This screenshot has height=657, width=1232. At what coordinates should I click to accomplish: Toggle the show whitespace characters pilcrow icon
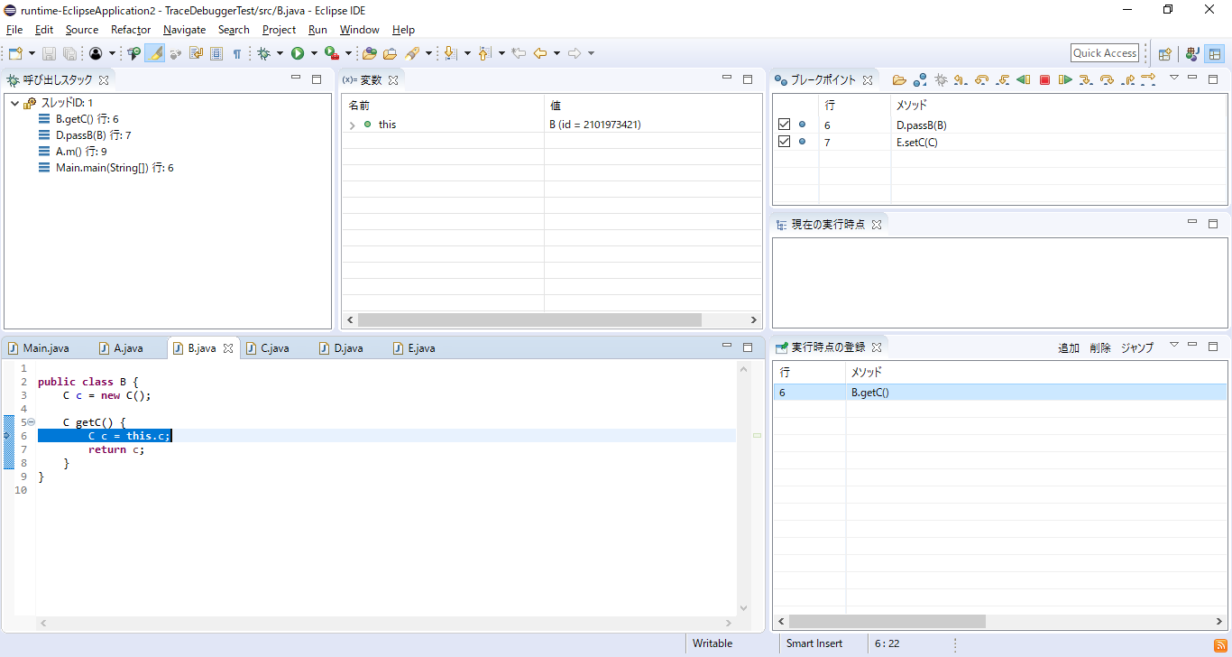click(x=237, y=54)
